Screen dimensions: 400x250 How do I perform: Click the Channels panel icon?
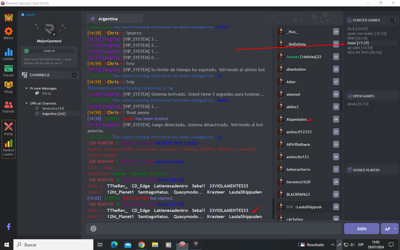click(x=24, y=75)
